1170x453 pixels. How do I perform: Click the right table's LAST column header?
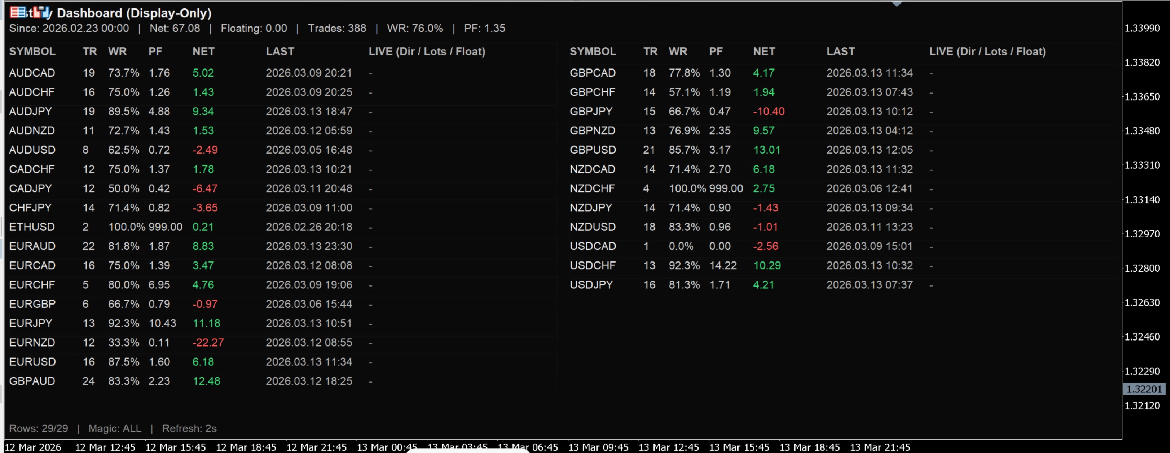click(x=840, y=51)
